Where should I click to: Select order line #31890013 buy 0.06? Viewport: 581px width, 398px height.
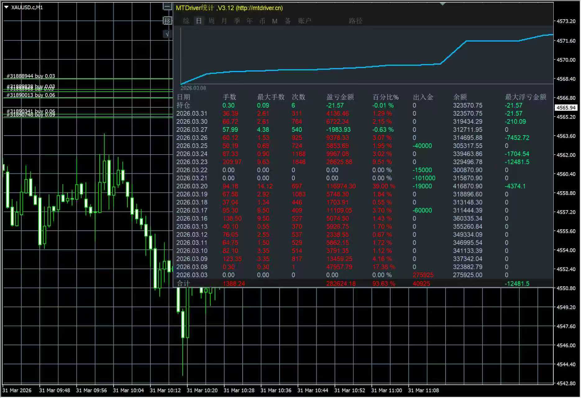coord(31,95)
